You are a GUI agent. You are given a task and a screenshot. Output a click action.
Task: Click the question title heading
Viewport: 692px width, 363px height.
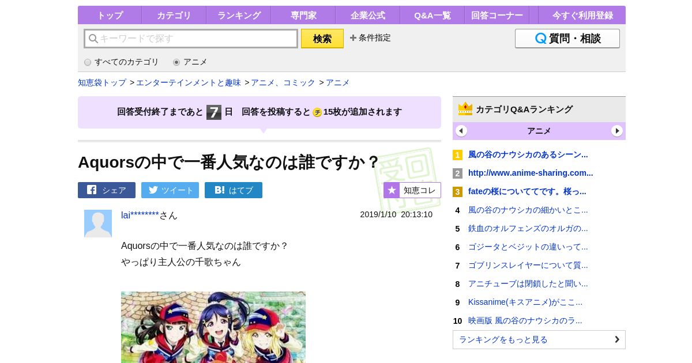pos(229,162)
